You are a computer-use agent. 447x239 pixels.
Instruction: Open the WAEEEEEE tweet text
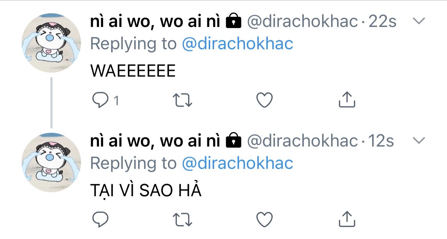(133, 71)
